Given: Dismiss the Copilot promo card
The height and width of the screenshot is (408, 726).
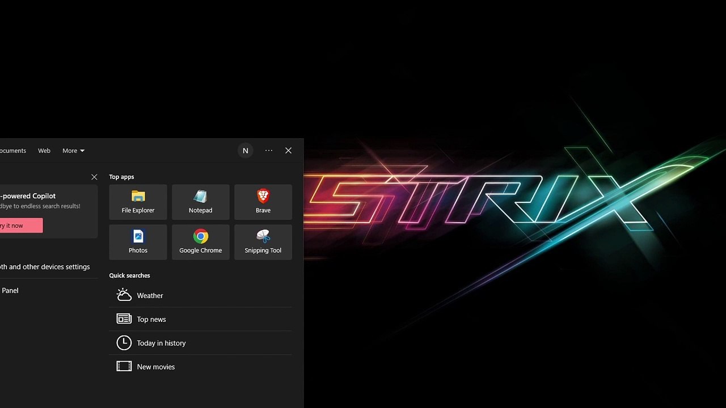Looking at the screenshot, I should pyautogui.click(x=94, y=177).
